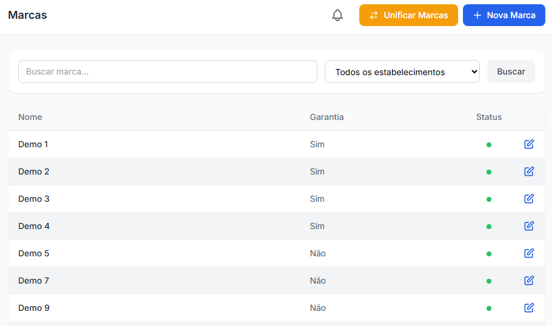This screenshot has height=326, width=552.
Task: Focus the Buscar marca search field
Action: click(x=168, y=72)
